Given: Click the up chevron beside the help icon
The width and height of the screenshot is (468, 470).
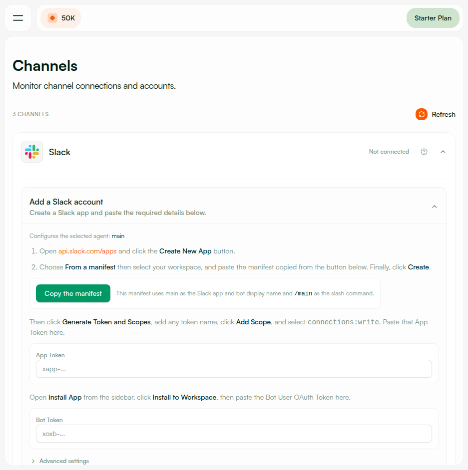Looking at the screenshot, I should (x=443, y=152).
